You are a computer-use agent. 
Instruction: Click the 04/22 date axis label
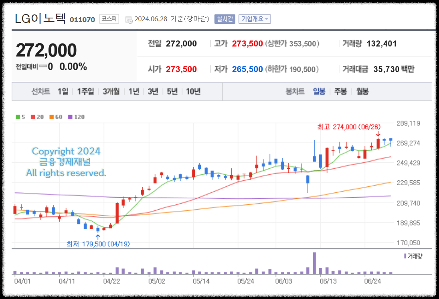111,281
